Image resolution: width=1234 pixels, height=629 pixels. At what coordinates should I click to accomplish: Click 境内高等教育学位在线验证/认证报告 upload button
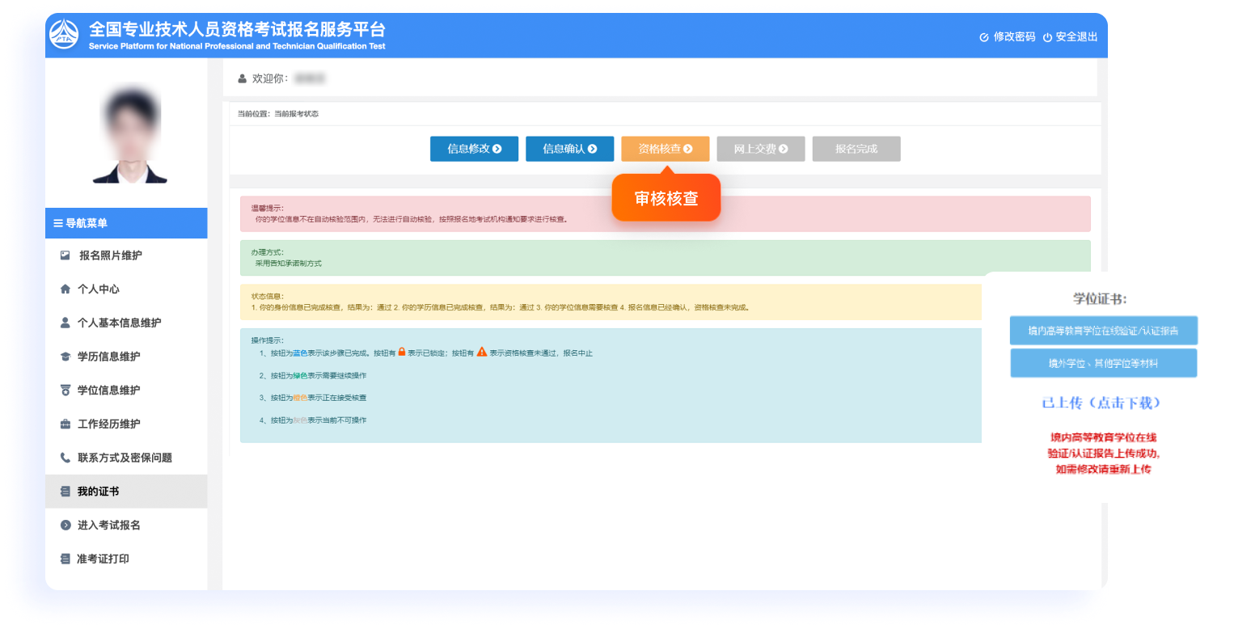point(1103,331)
